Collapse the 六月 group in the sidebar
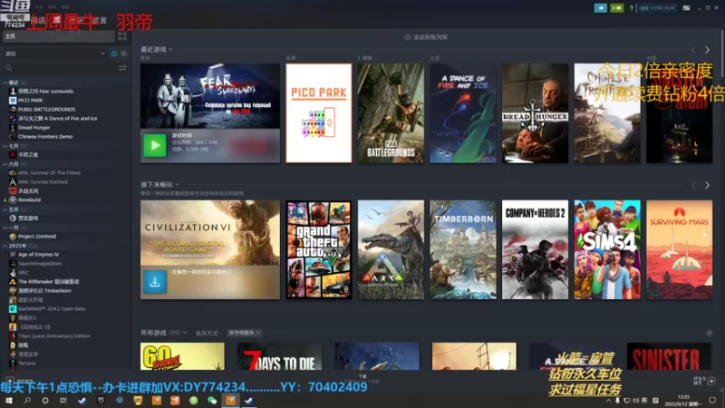The width and height of the screenshot is (725, 408). point(5,164)
